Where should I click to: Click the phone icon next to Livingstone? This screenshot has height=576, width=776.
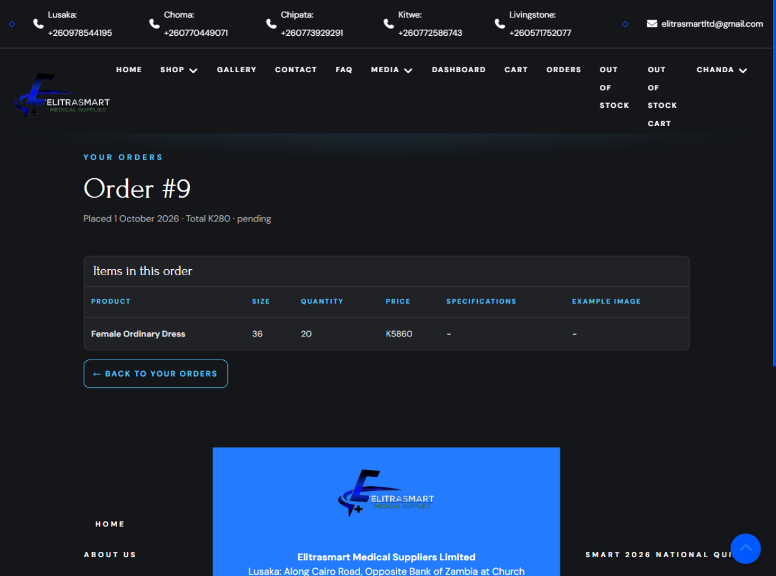500,24
